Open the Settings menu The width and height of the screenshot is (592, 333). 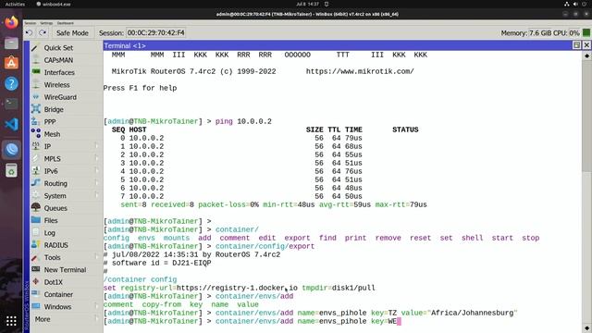pos(46,23)
